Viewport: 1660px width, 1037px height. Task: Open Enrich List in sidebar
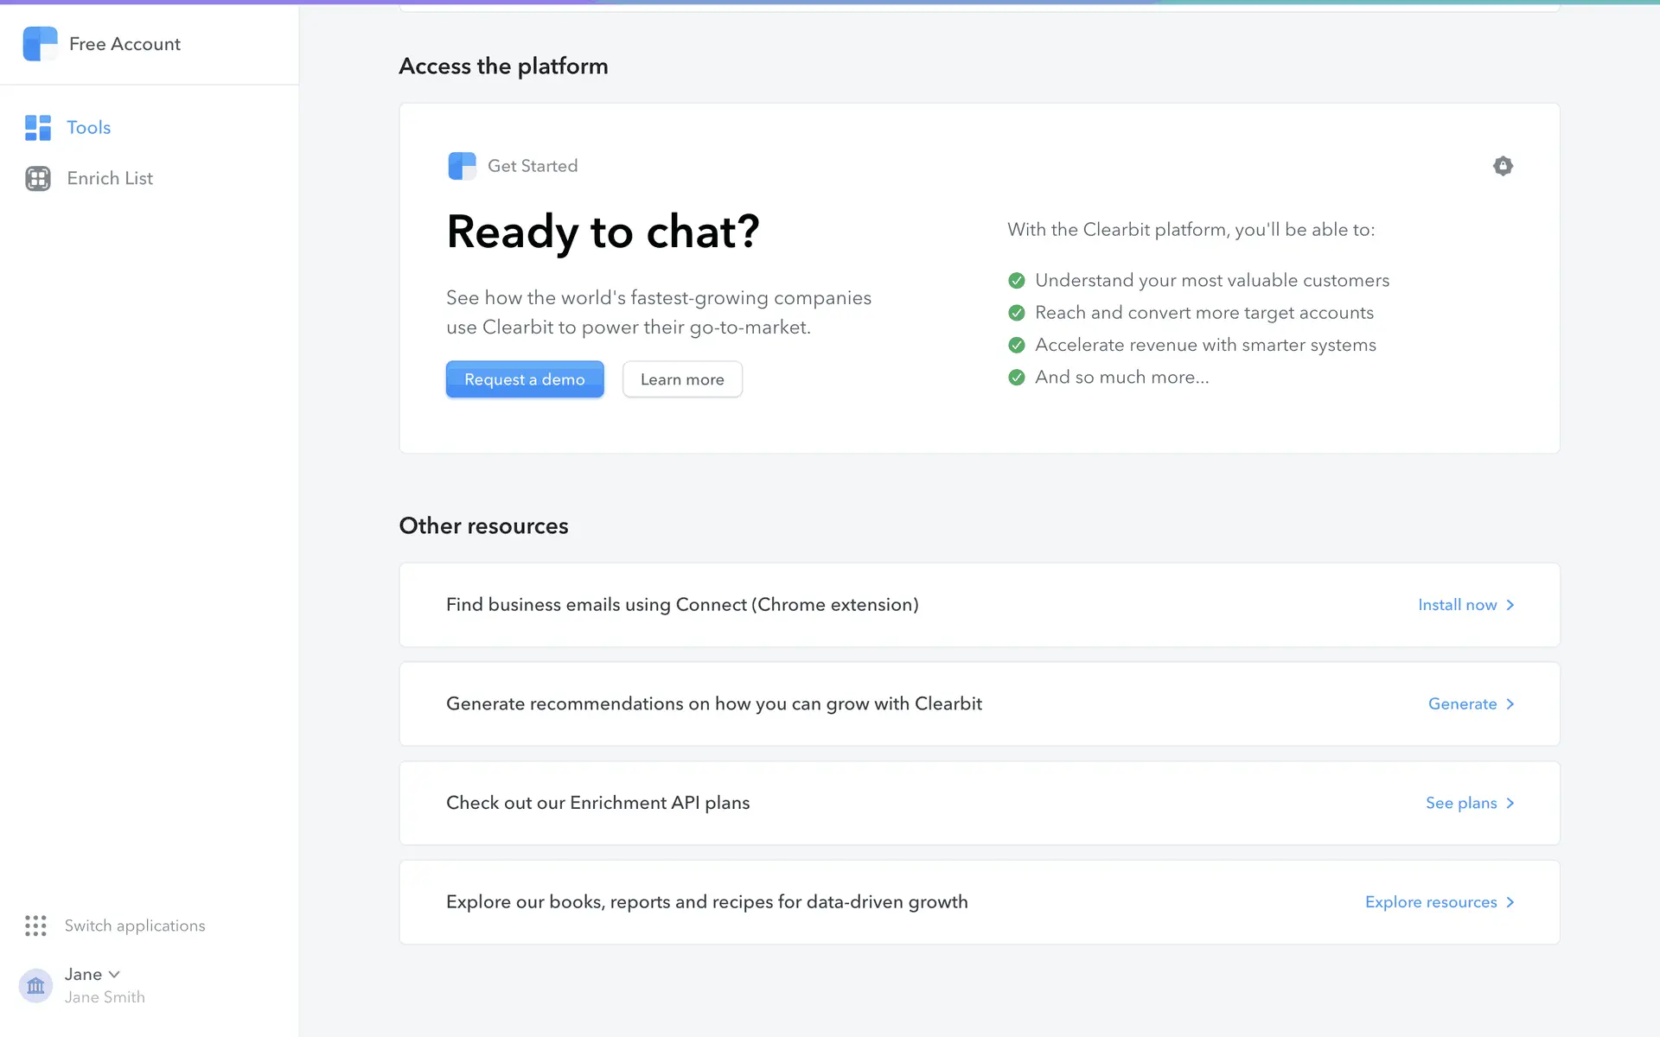coord(110,178)
